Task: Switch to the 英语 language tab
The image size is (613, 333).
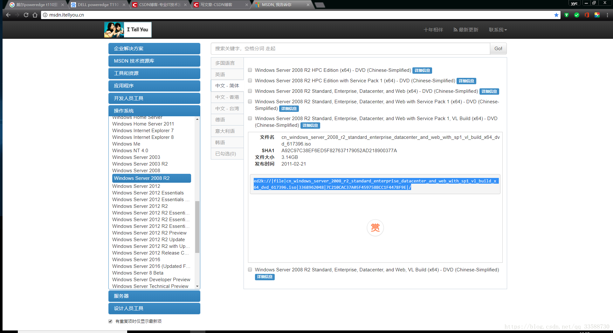Action: [x=227, y=75]
